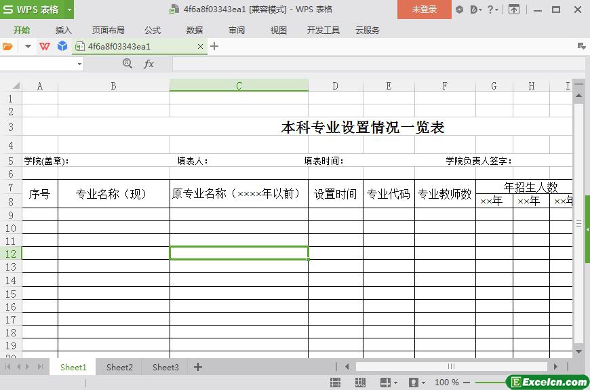Click the zoom out minus control
This screenshot has width=590, height=390.
[467, 383]
